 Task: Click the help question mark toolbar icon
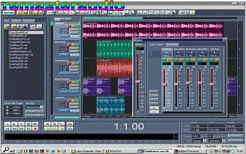[x=192, y=13]
